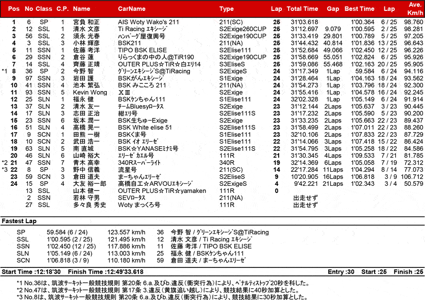
Task: Click penalty note *2 about No.47
Action: coord(158,290)
